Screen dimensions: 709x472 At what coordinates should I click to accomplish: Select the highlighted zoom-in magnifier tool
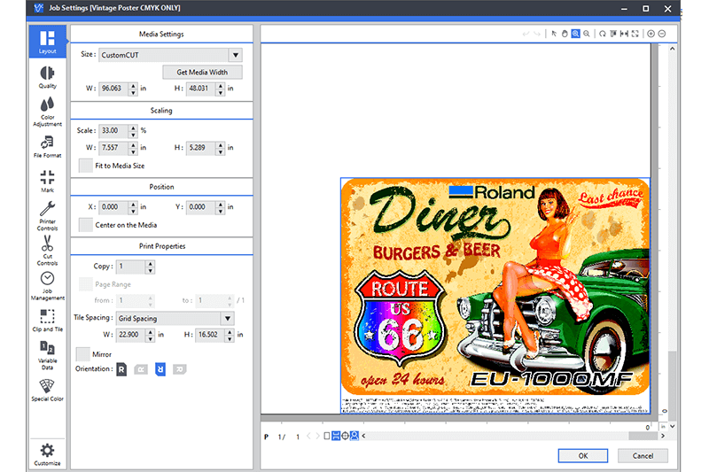[575, 34]
